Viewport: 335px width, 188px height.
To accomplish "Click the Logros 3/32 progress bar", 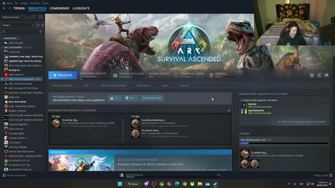I will click(x=228, y=77).
